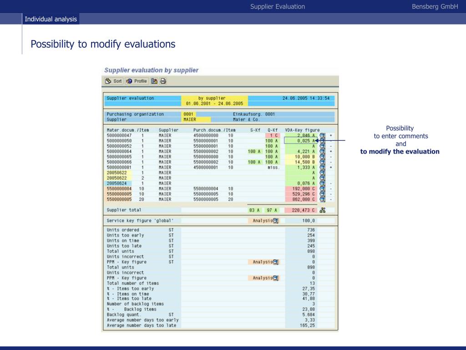Open detail magnifier for 529,296 C row
This screenshot has height=350, width=466.
click(x=323, y=194)
